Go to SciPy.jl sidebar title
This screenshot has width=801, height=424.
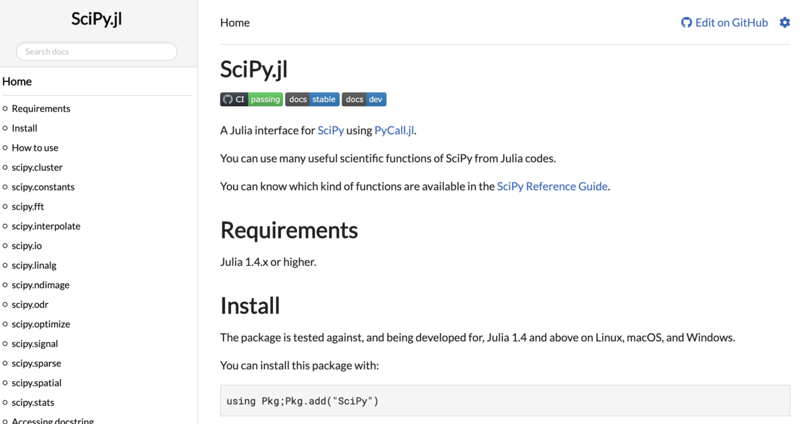pyautogui.click(x=97, y=19)
